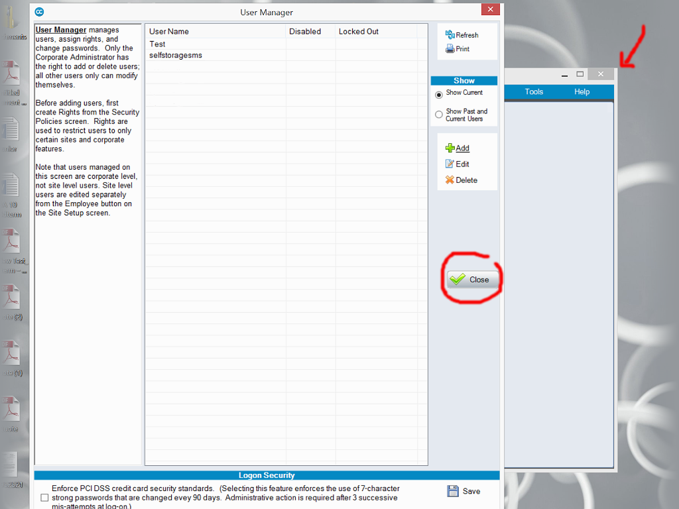679x509 pixels.
Task: Enable Enforce PCI DSS security standards checkbox
Action: coord(44,497)
